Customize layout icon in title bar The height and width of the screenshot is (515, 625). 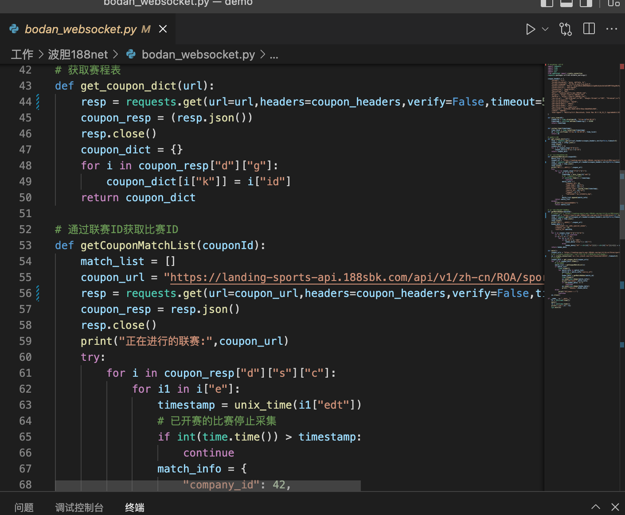[613, 3]
